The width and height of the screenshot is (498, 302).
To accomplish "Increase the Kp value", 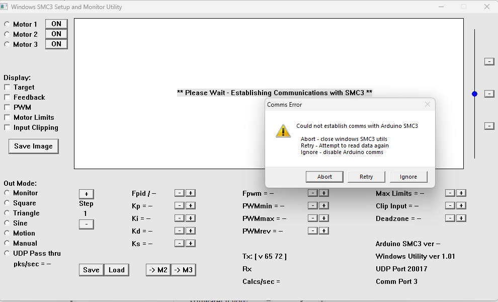I will click(x=191, y=206).
